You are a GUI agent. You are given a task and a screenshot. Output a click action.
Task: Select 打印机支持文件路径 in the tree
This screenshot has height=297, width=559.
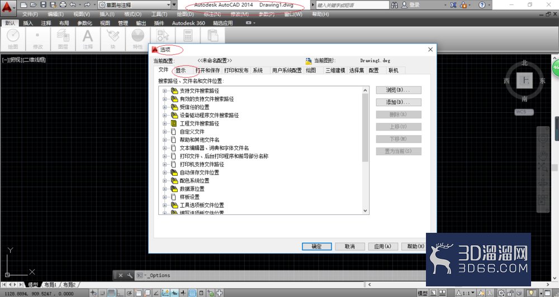click(x=202, y=164)
